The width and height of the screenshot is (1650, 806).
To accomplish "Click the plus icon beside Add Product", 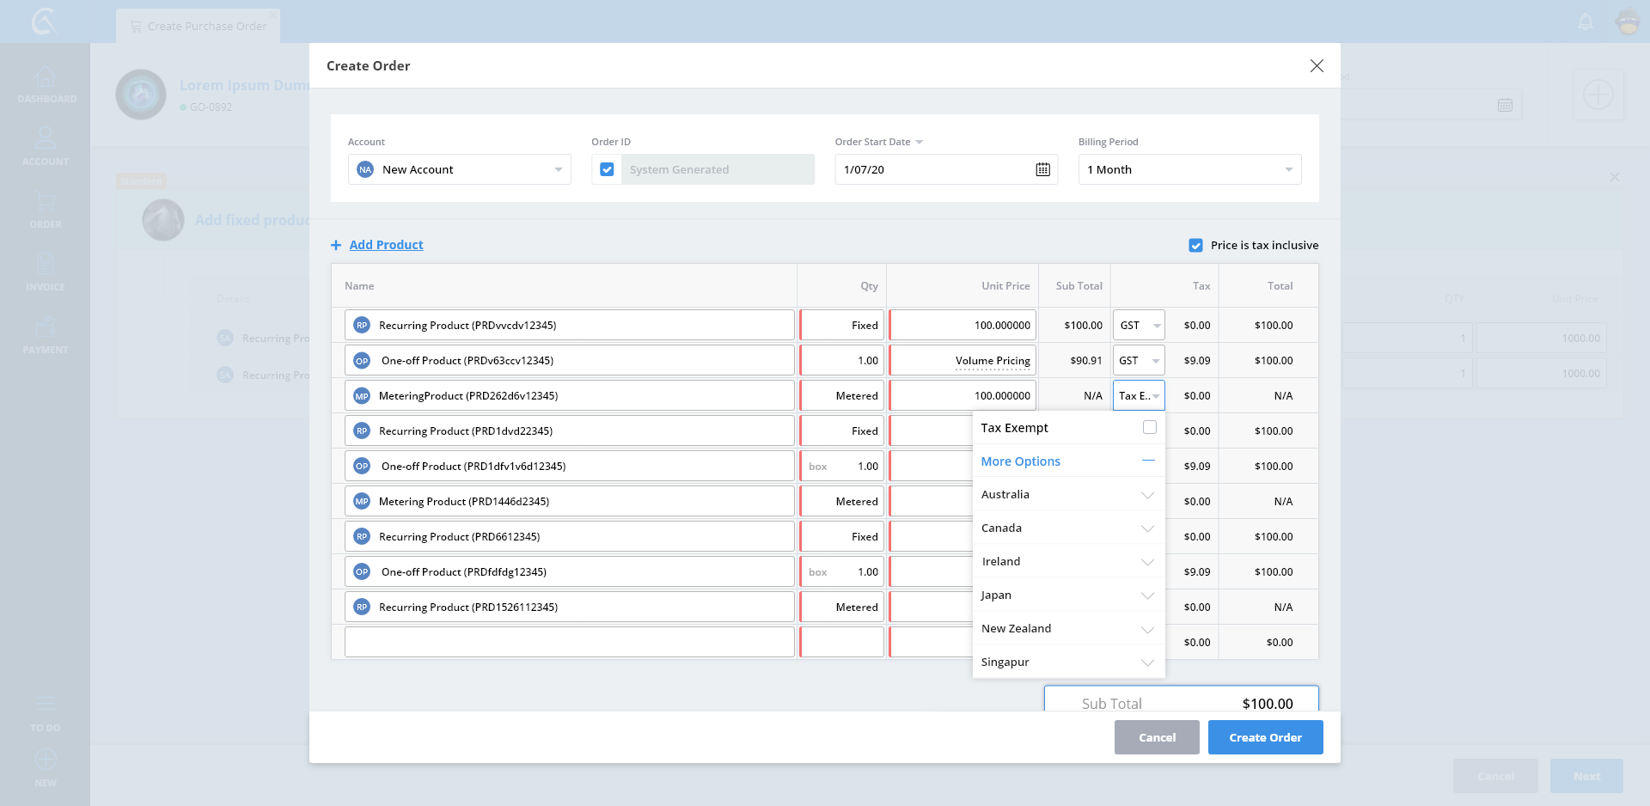I will point(336,245).
